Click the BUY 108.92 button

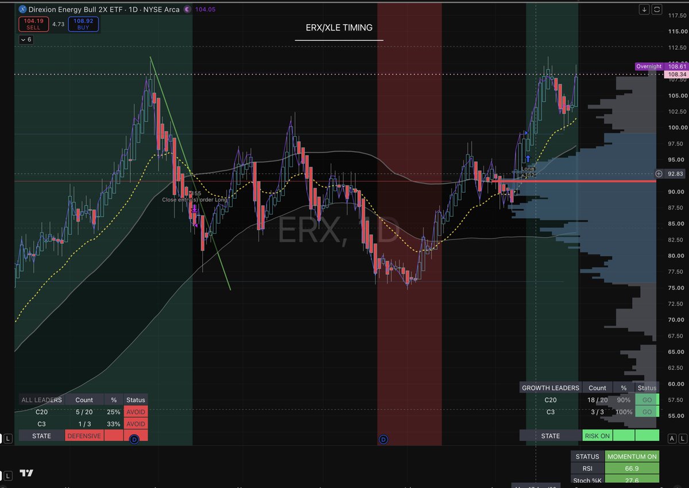(84, 24)
